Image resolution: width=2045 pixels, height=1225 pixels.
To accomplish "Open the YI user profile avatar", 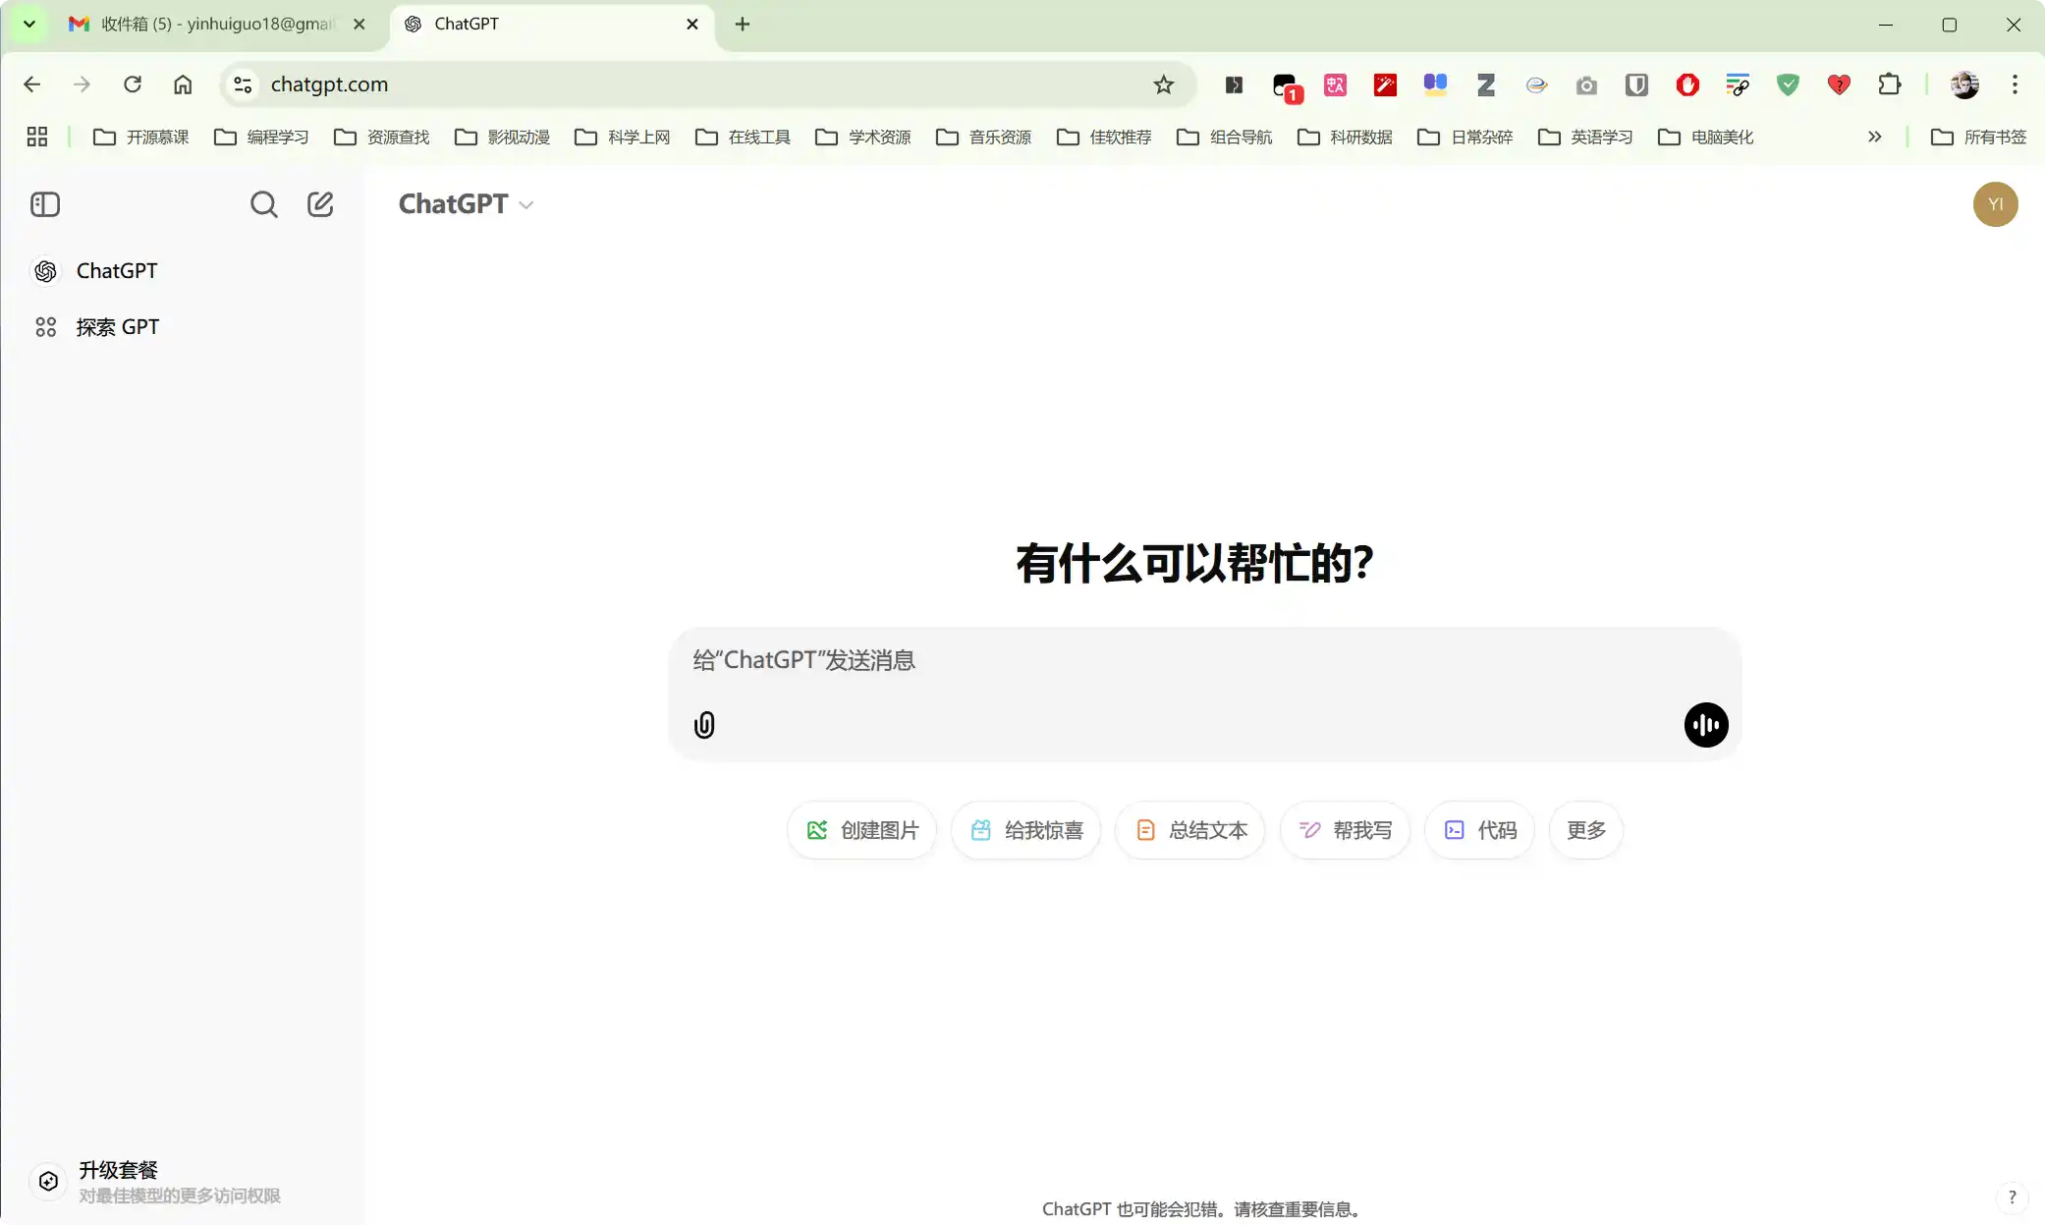I will pos(1995,204).
